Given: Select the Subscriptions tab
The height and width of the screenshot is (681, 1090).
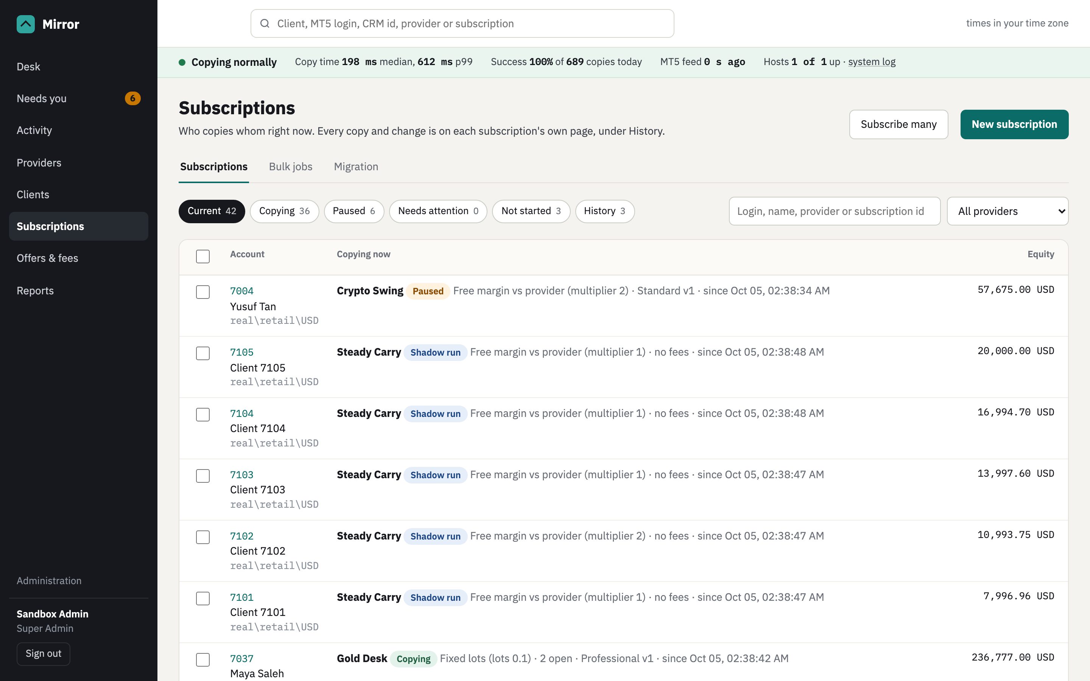Looking at the screenshot, I should point(213,166).
